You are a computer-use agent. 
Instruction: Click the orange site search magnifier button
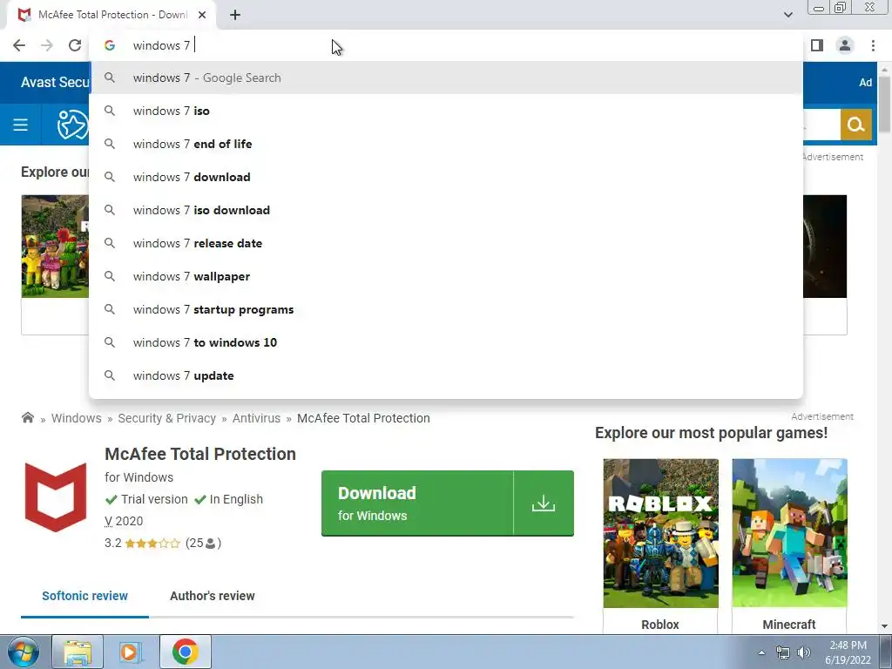tap(855, 125)
